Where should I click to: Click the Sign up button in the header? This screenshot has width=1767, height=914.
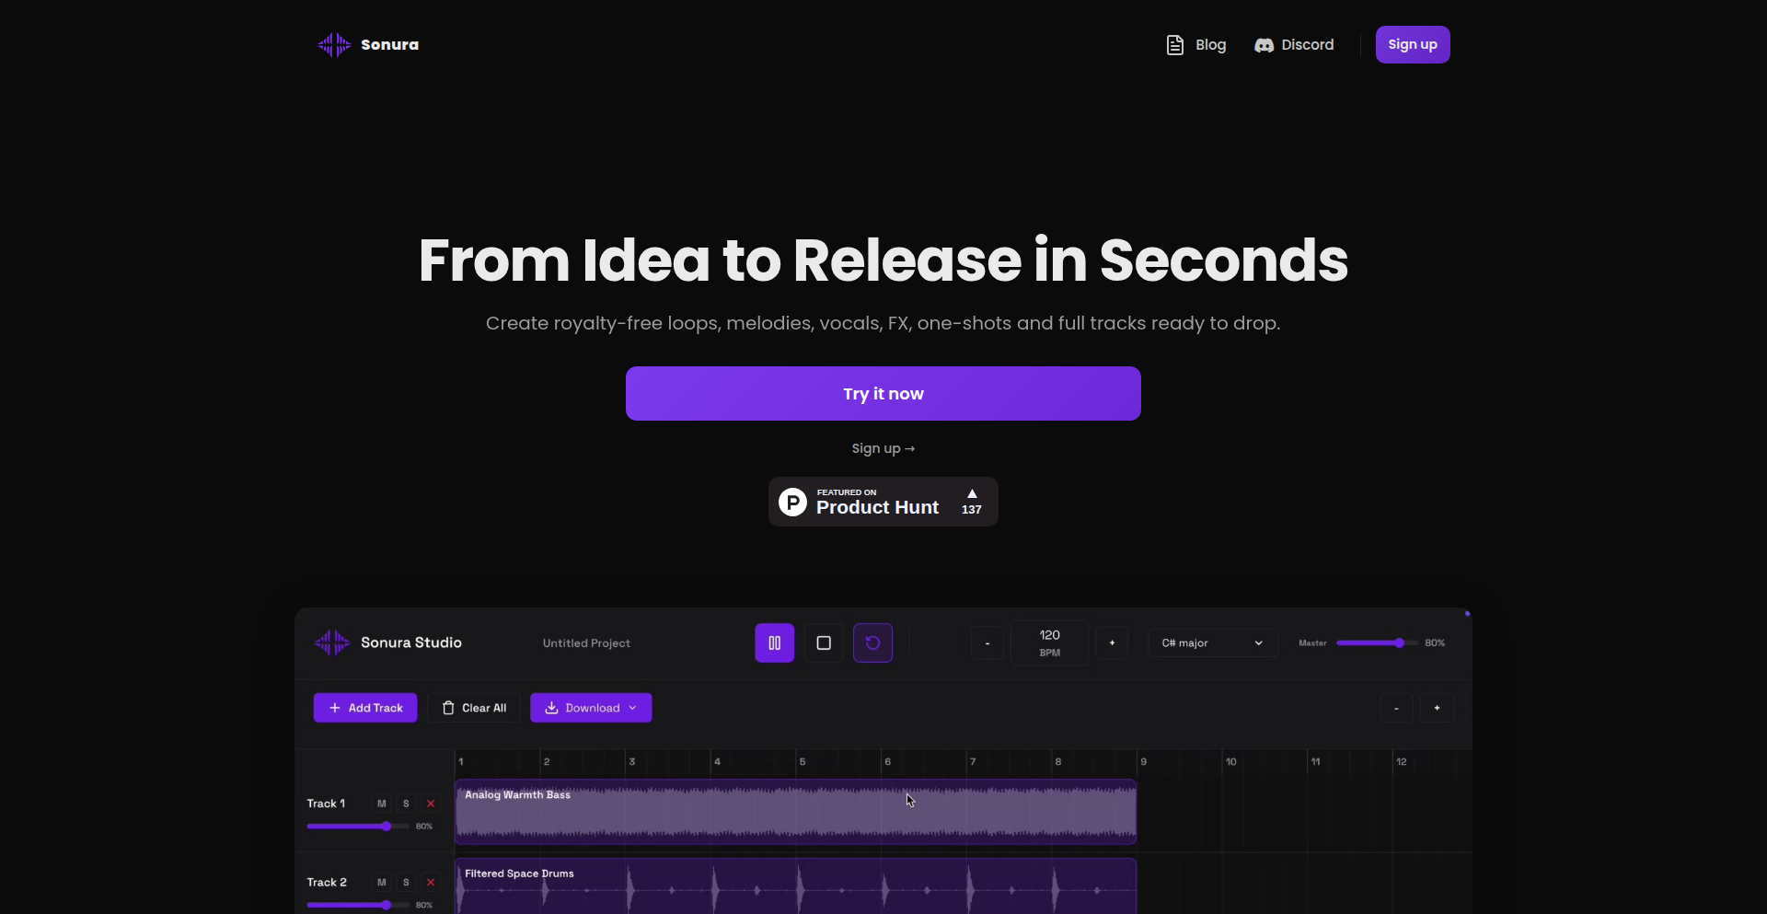click(x=1413, y=45)
